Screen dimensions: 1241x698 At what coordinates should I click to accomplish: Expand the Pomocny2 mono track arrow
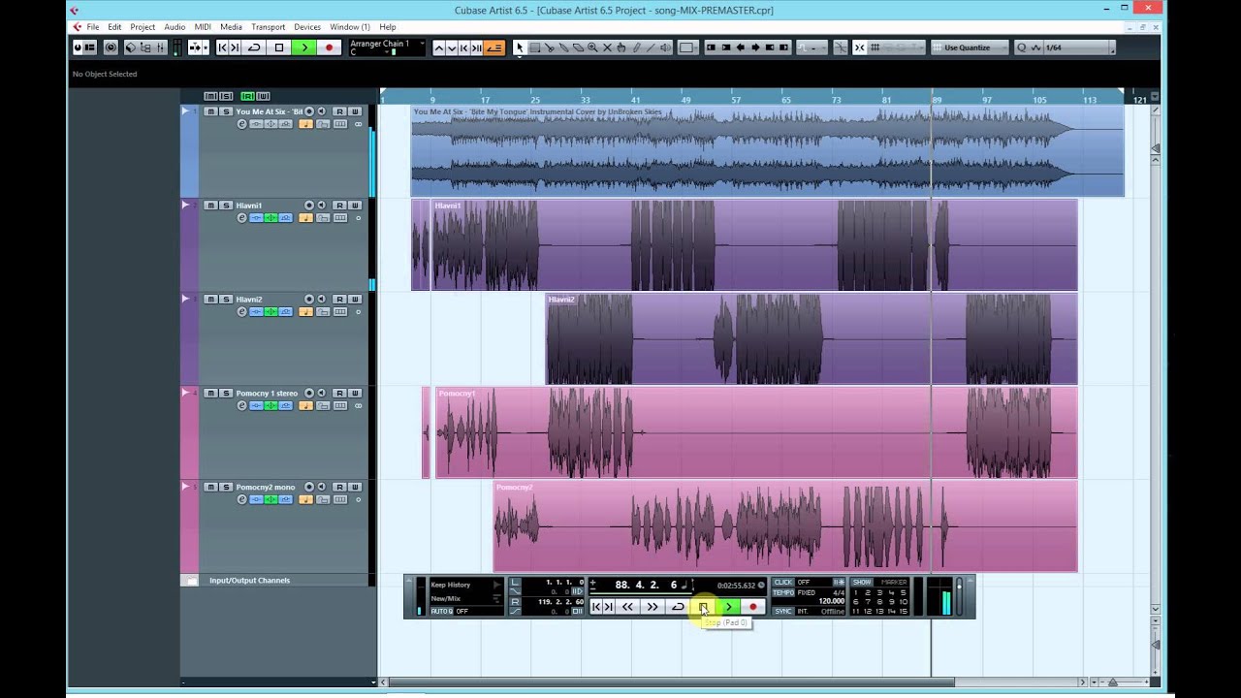tap(185, 487)
